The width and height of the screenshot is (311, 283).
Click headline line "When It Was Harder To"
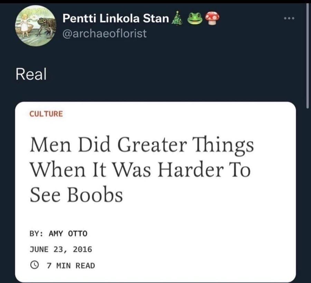[x=140, y=170]
